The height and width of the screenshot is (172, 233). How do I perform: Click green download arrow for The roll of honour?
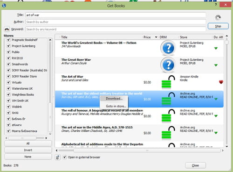click(216, 116)
